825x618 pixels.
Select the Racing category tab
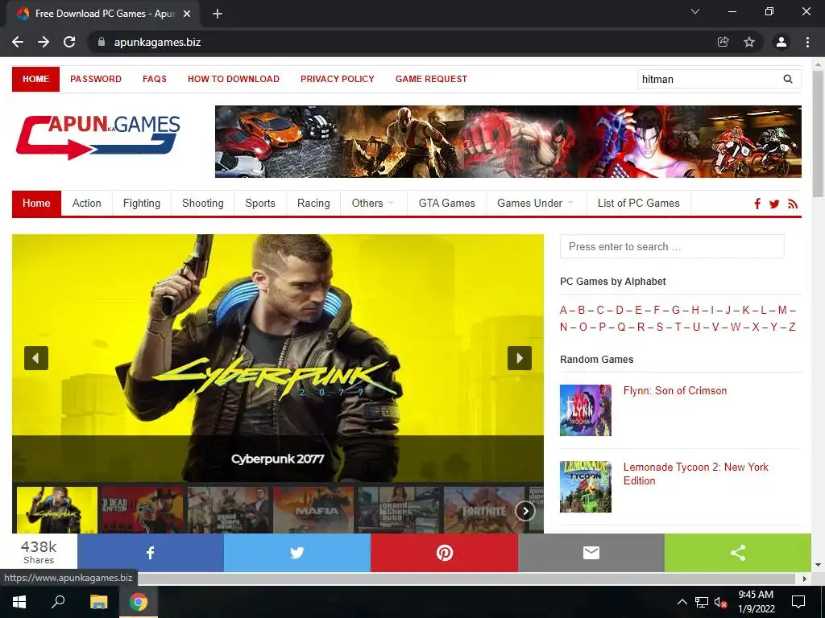pos(313,204)
